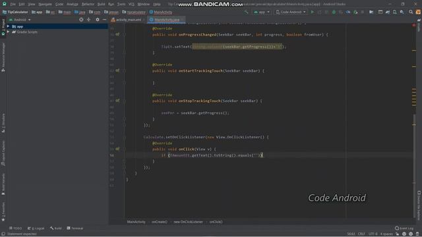Run the app with green play button
422x237 pixels.
coord(313,12)
